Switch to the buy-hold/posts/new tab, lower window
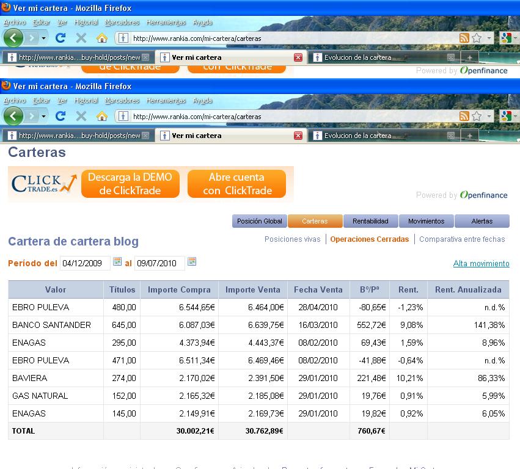 (78, 136)
